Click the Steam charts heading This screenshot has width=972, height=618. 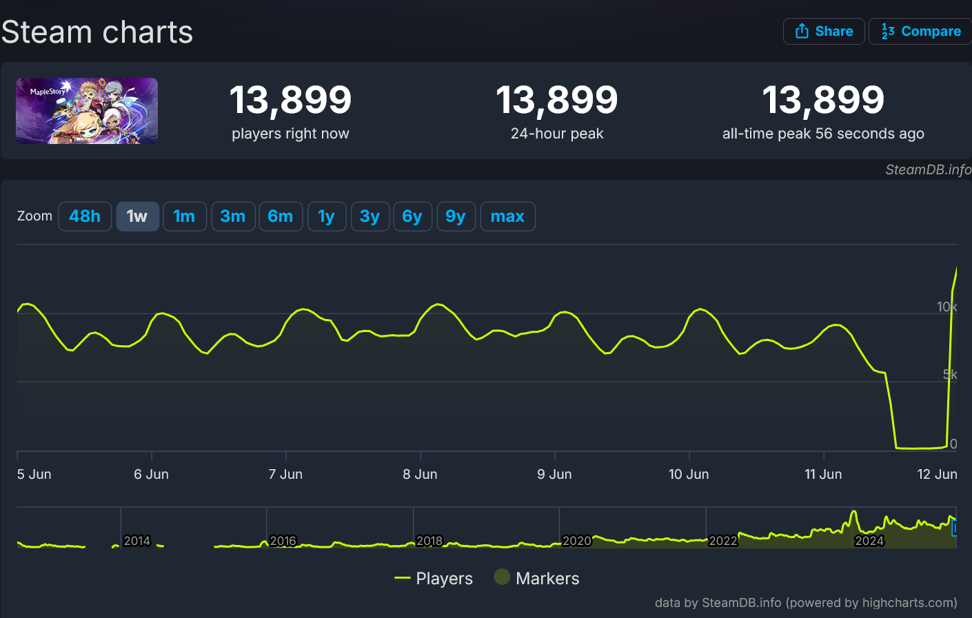pos(97,32)
